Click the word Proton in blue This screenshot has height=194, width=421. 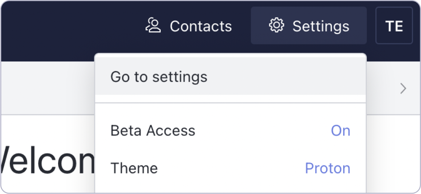(x=327, y=168)
